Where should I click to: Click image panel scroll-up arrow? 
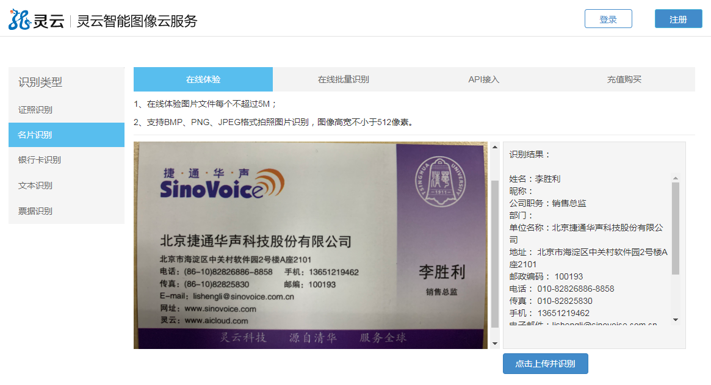494,147
